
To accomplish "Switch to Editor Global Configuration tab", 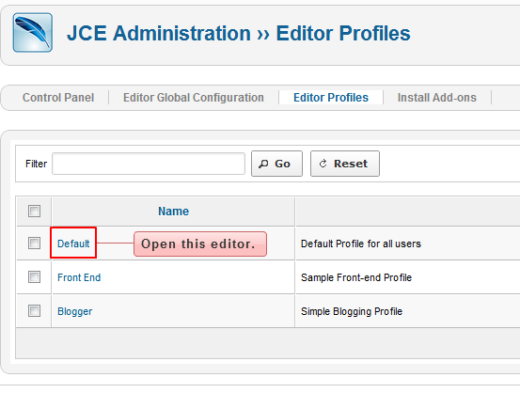I will pos(194,98).
